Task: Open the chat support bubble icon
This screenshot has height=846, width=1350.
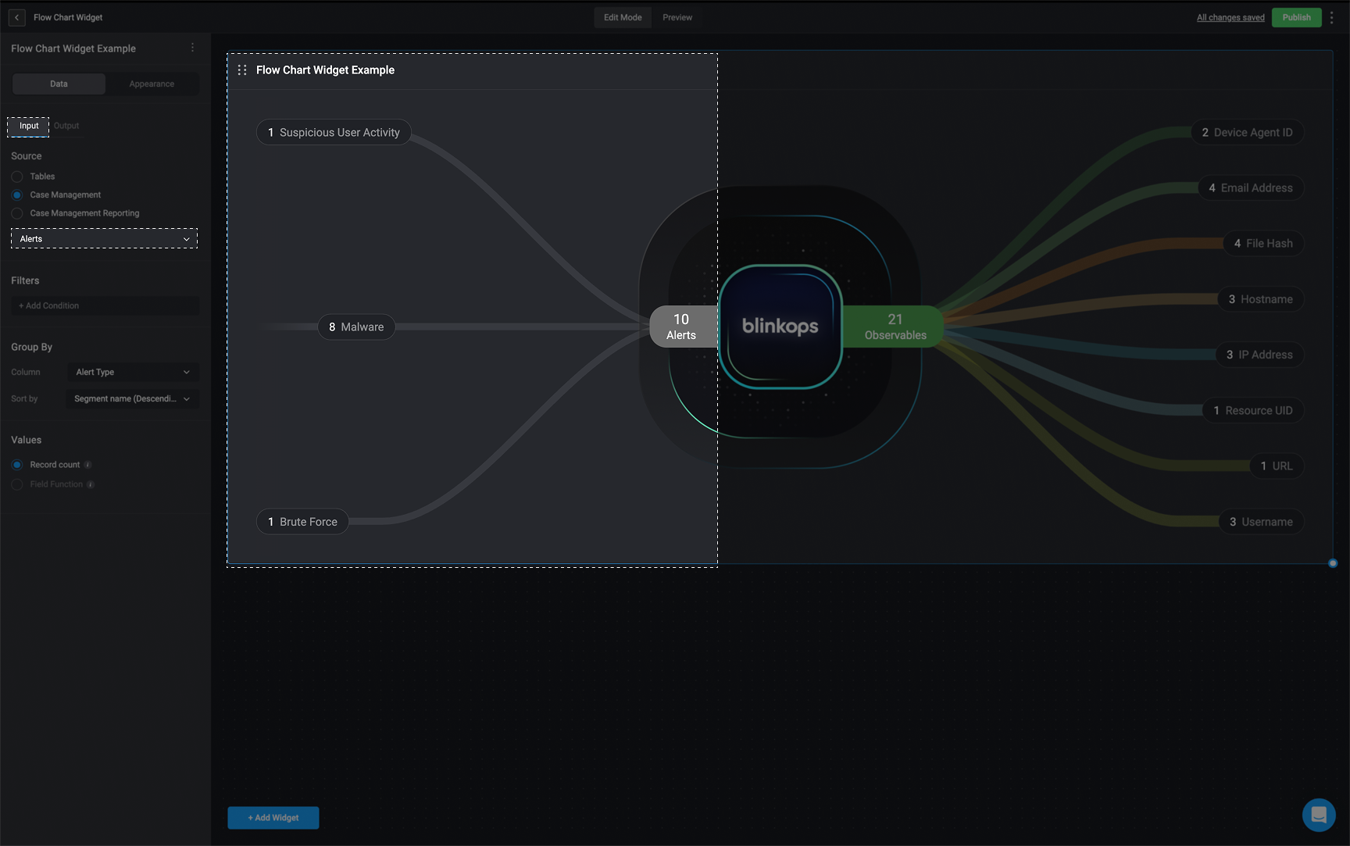Action: (1319, 815)
